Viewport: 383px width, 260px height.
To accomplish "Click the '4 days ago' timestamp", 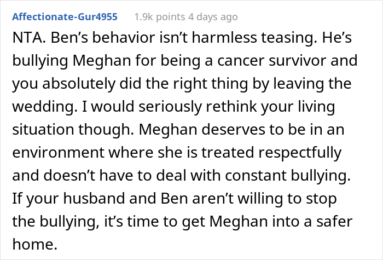I will tap(212, 16).
